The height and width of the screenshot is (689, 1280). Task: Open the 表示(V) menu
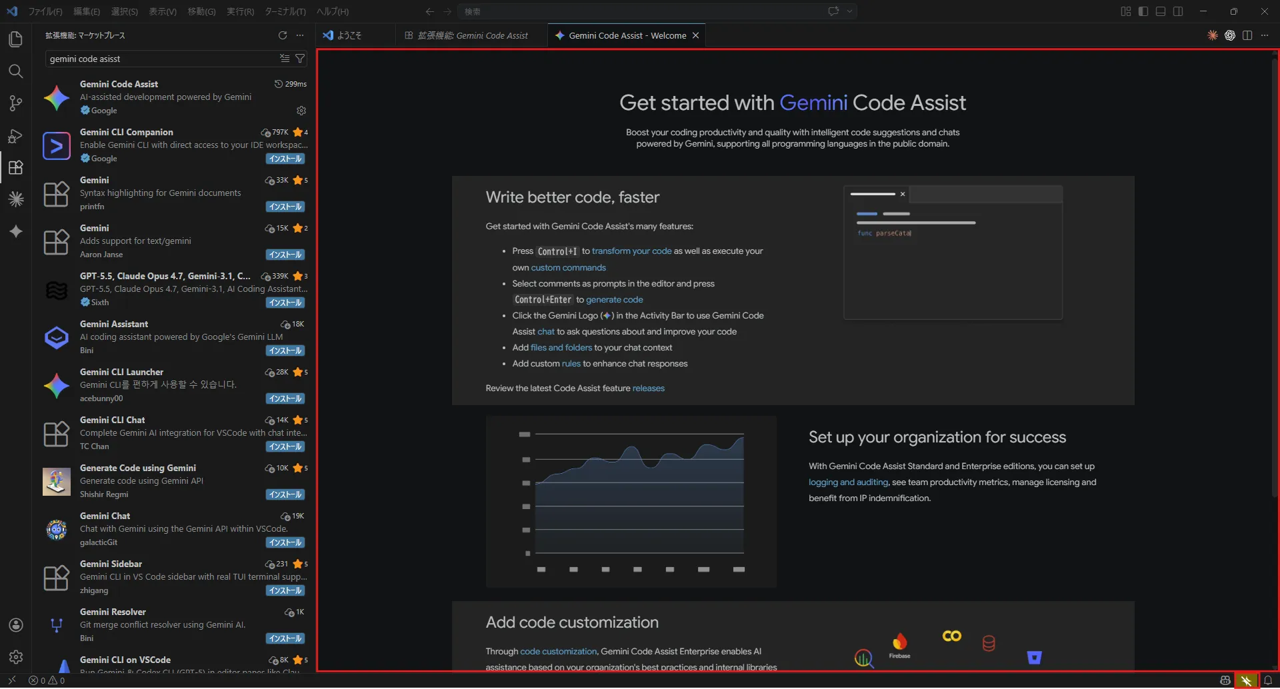click(163, 11)
